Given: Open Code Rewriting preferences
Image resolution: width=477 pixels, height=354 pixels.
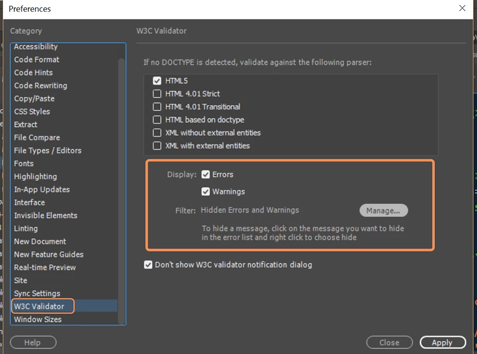Looking at the screenshot, I should coord(64,86).
